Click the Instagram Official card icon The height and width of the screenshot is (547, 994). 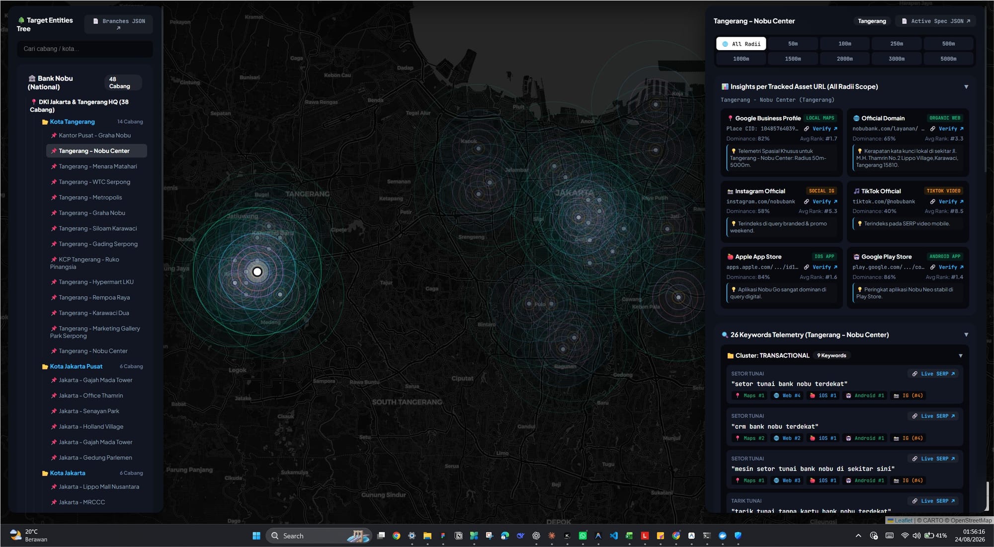coord(730,192)
